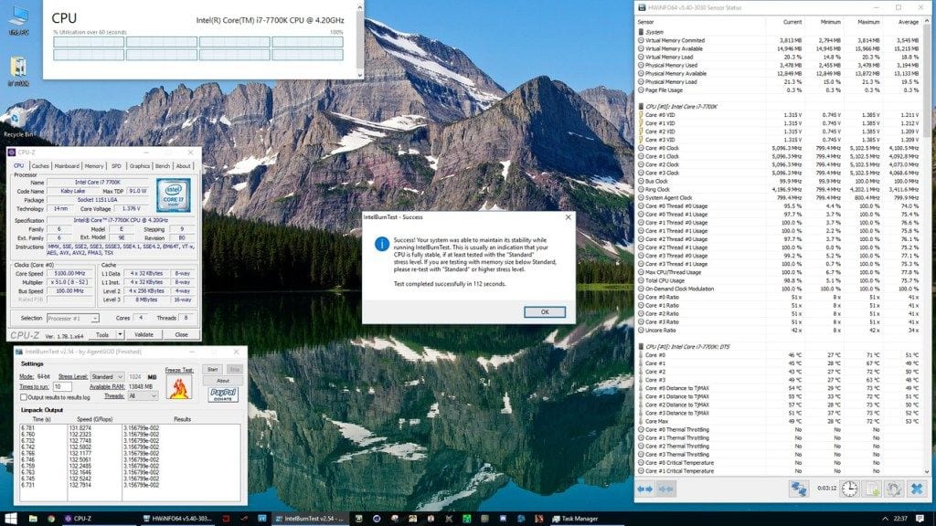Click the Task Manager CPU panel scrollbar
The width and height of the screenshot is (936, 526).
click(359, 40)
